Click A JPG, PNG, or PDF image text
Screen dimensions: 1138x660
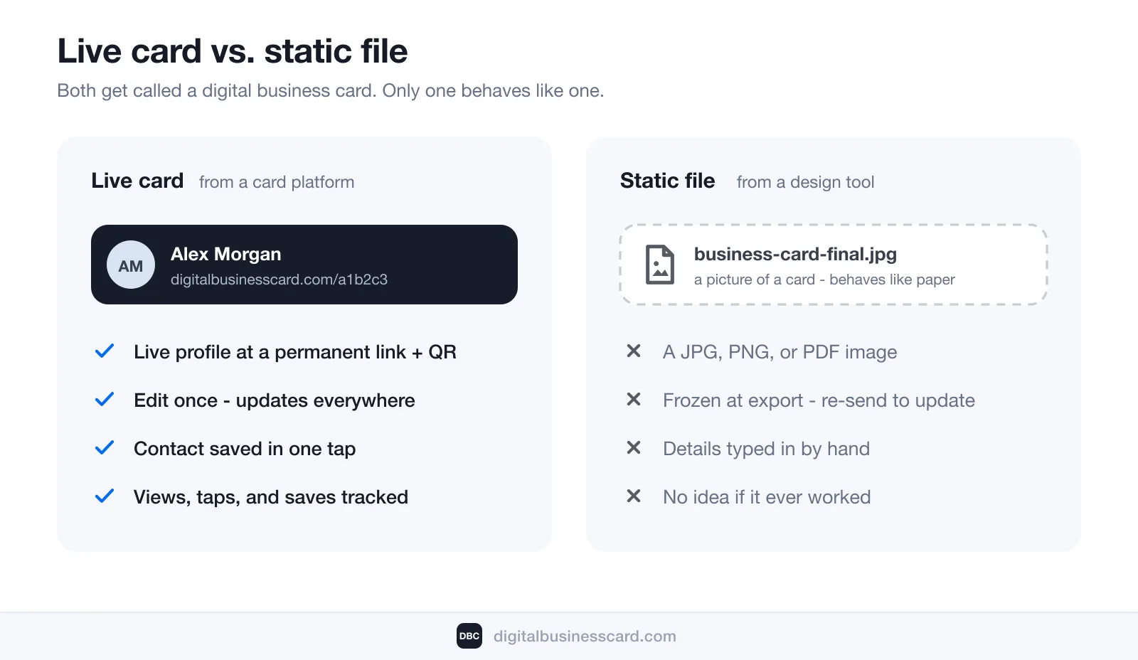(x=780, y=352)
